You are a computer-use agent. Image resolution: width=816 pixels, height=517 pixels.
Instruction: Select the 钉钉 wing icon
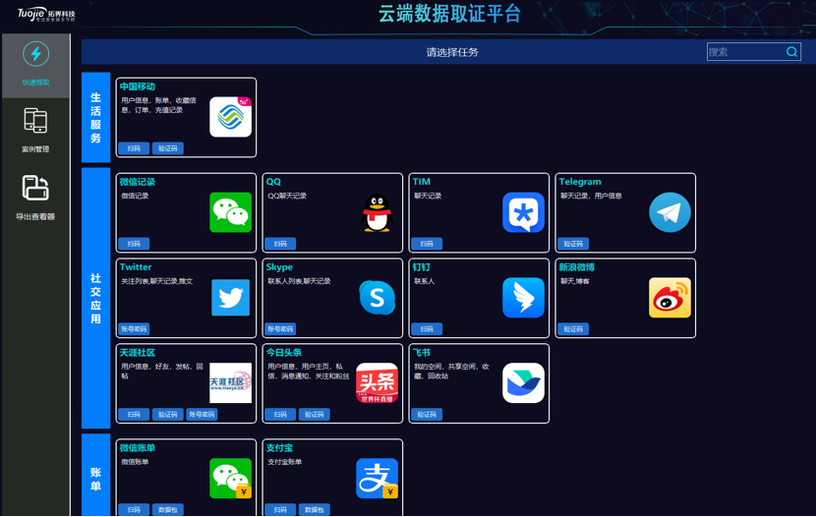point(524,298)
